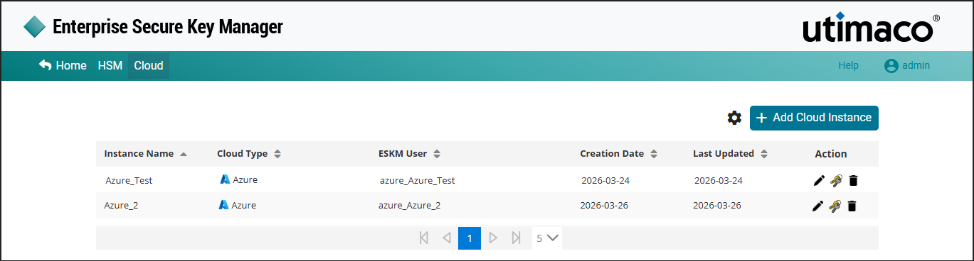This screenshot has width=974, height=261.
Task: Click the Azure logo in Azure_Test row
Action: [224, 179]
